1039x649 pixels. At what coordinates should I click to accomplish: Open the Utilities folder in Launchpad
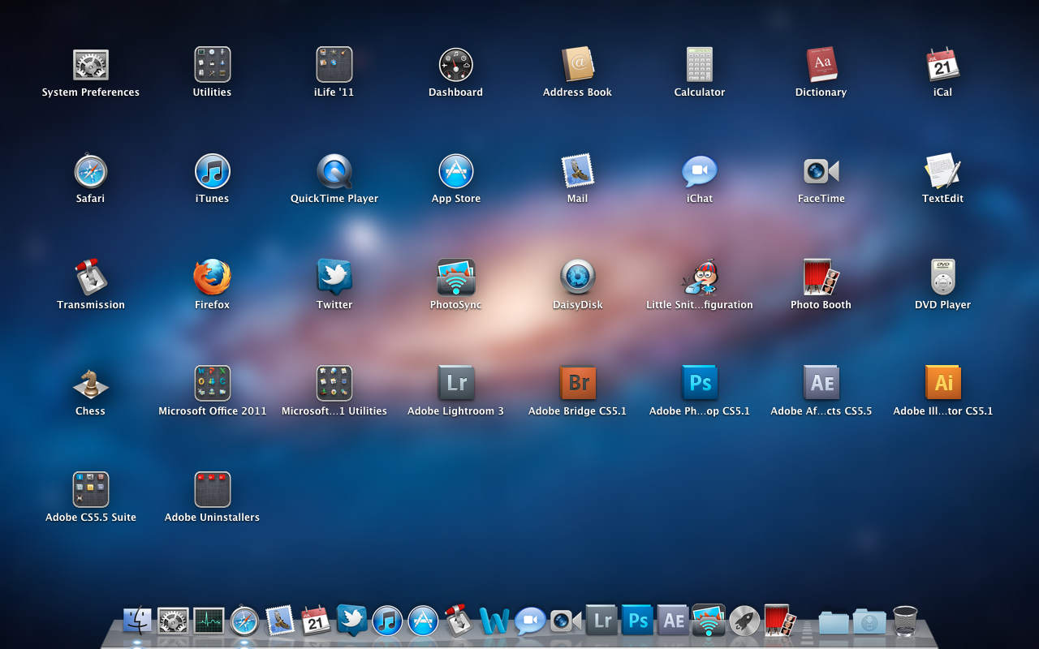pyautogui.click(x=213, y=65)
